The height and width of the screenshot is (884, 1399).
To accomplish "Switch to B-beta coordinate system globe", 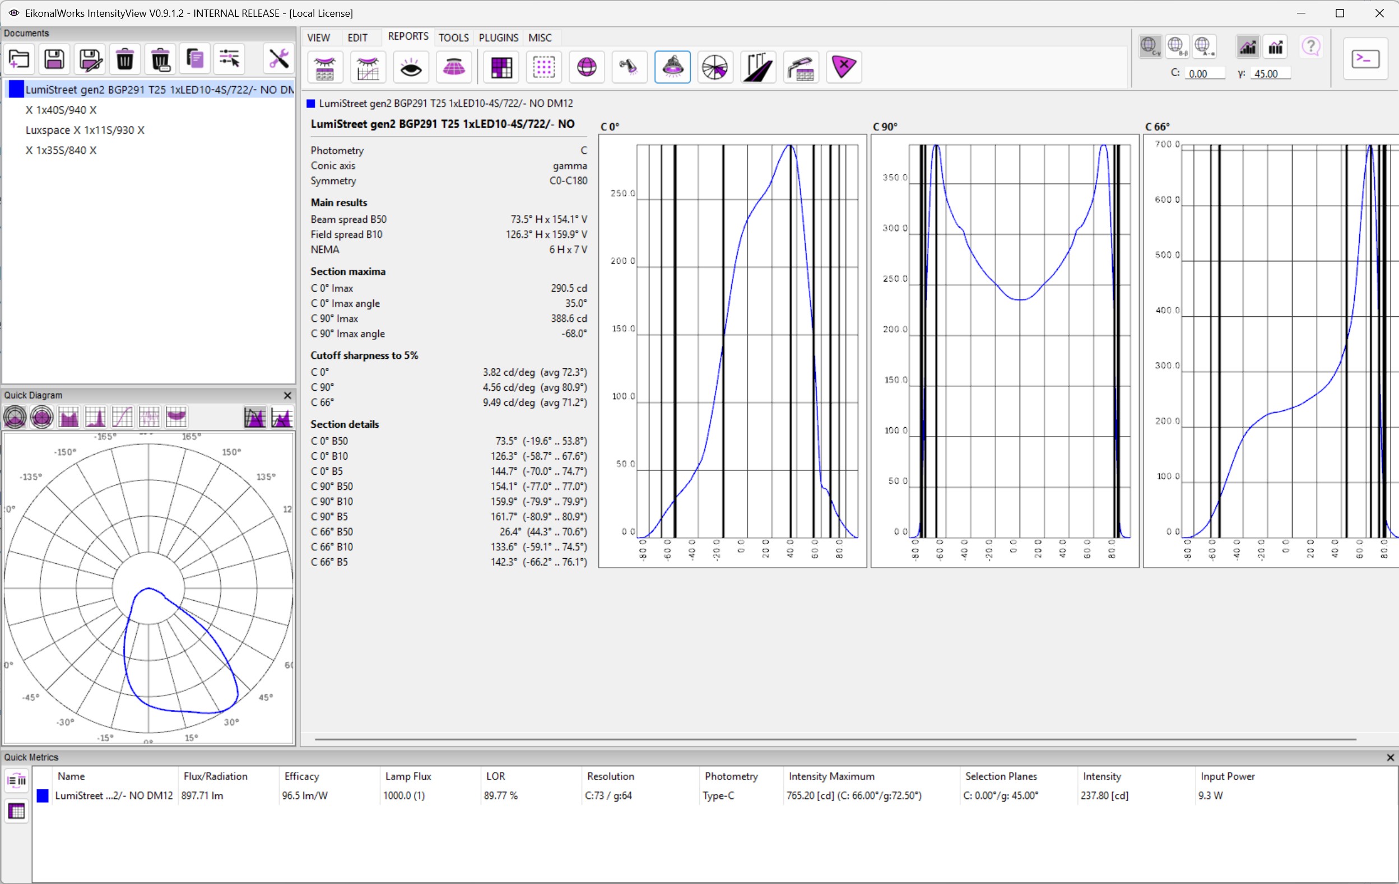I will [1177, 46].
